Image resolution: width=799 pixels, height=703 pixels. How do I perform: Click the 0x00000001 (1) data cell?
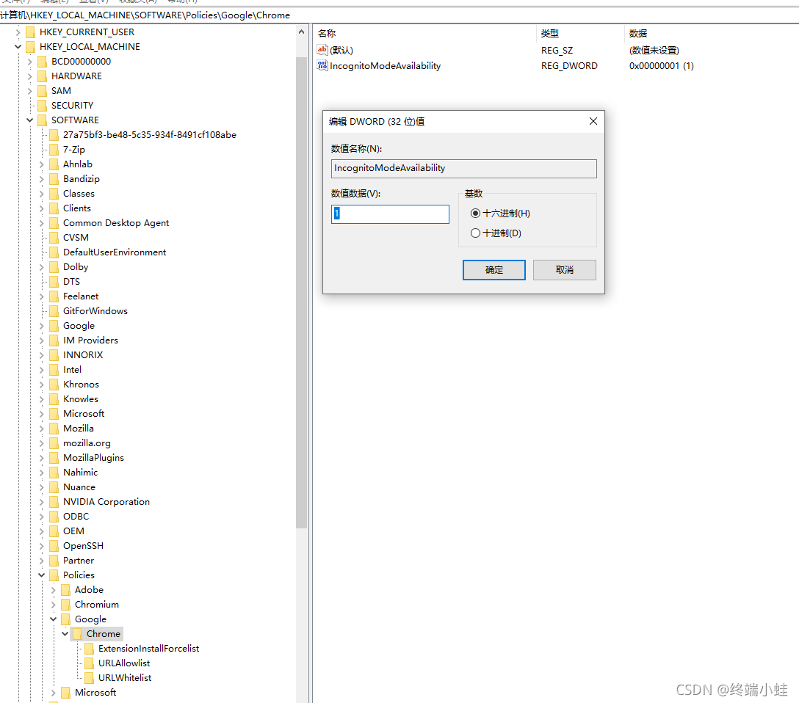[662, 65]
